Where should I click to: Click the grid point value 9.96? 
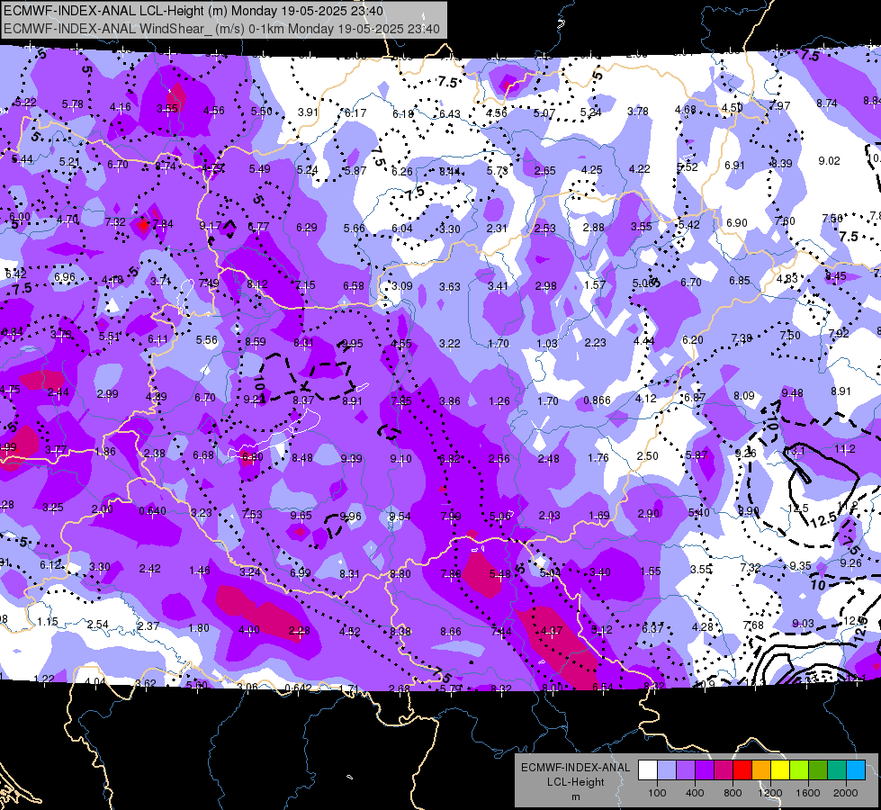(351, 516)
